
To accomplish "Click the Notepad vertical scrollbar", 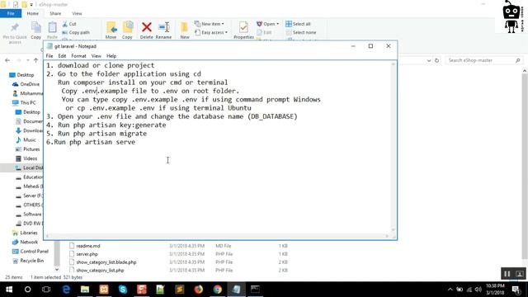I will 393,147.
